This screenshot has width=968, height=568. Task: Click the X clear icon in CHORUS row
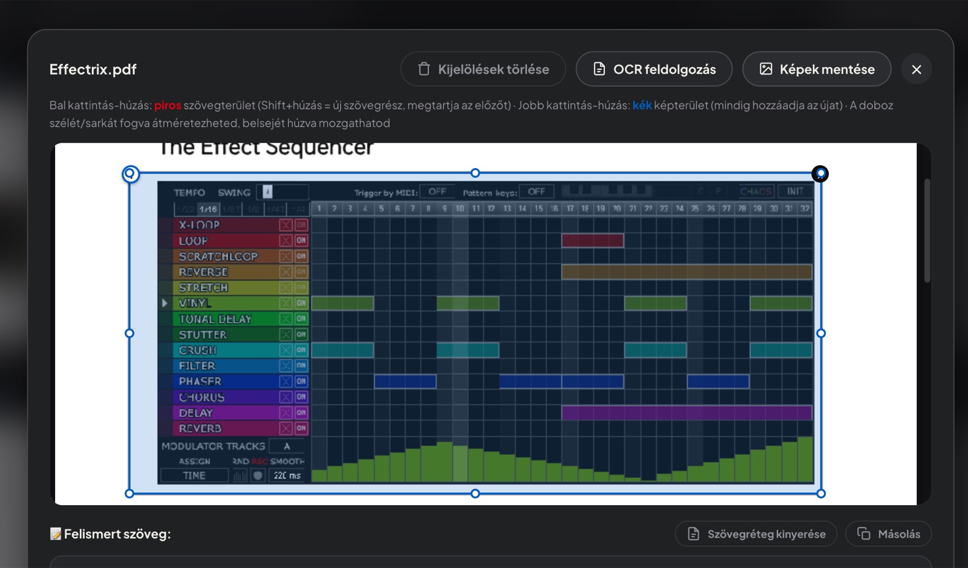286,397
